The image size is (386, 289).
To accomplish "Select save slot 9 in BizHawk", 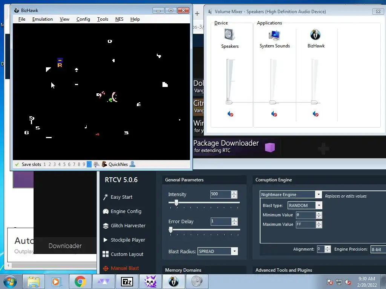I will (x=84, y=164).
